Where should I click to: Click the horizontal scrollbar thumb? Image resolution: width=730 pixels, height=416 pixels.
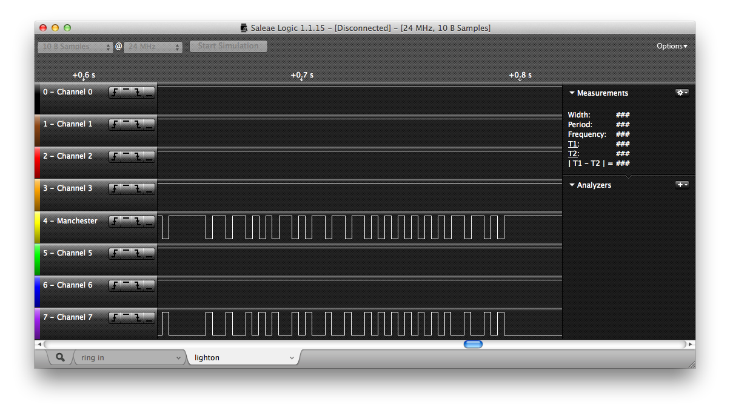pos(473,344)
